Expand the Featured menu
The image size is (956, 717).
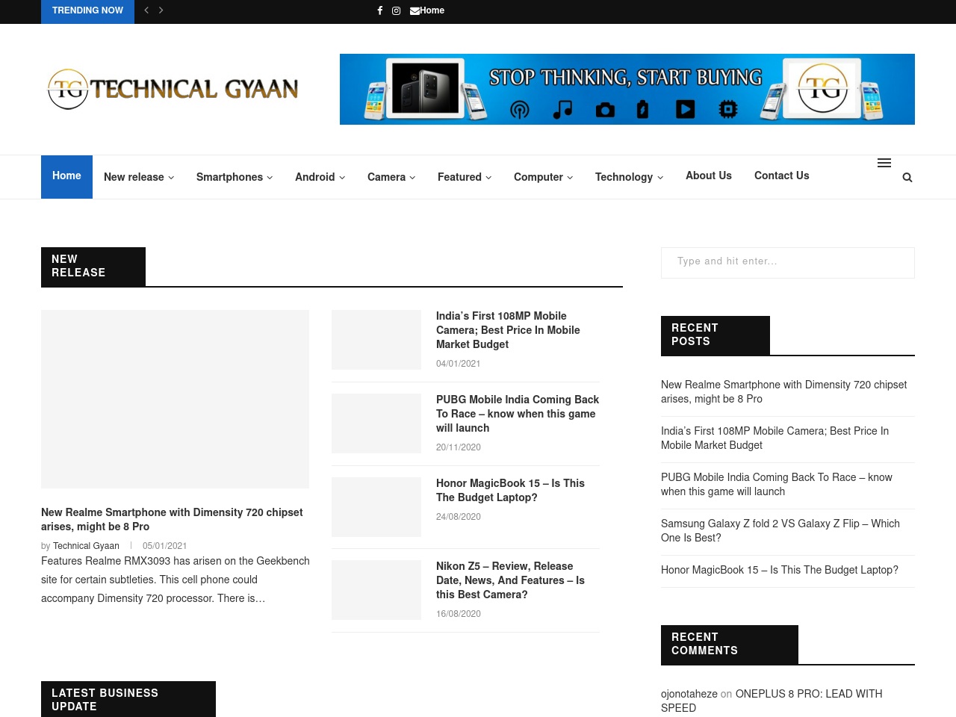[x=465, y=177]
